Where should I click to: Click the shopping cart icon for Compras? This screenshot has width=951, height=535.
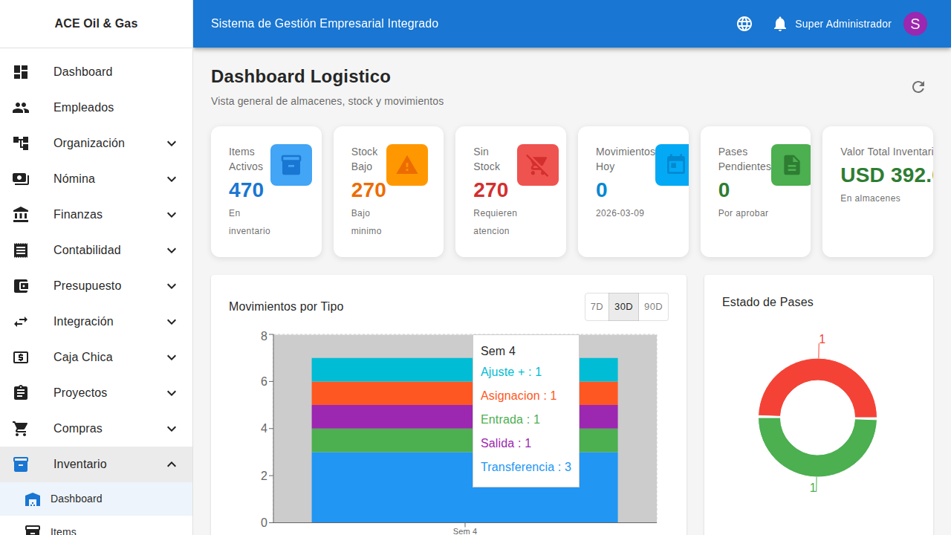click(x=21, y=428)
